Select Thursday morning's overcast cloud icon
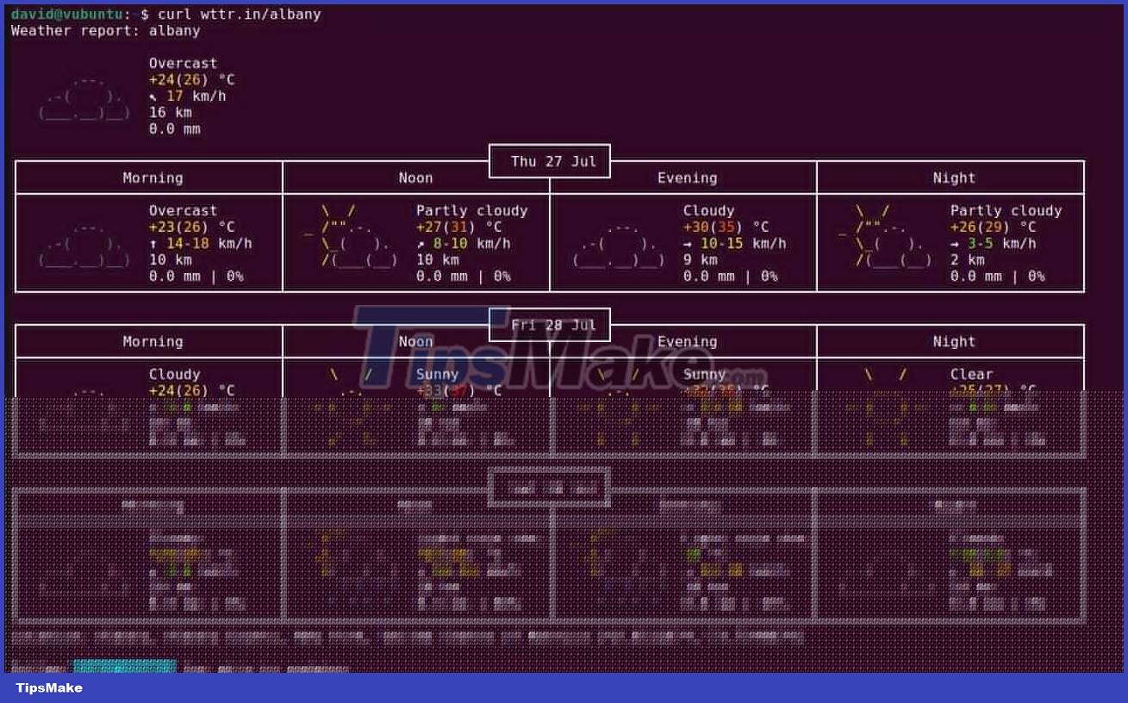This screenshot has width=1128, height=703. (82, 246)
